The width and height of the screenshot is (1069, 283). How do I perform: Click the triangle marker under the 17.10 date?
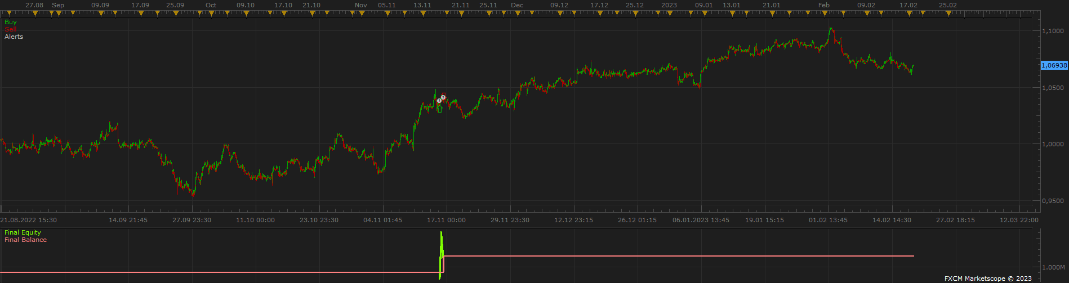pos(283,14)
